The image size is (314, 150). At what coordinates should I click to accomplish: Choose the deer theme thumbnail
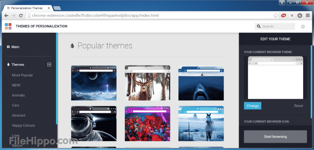click(x=147, y=83)
